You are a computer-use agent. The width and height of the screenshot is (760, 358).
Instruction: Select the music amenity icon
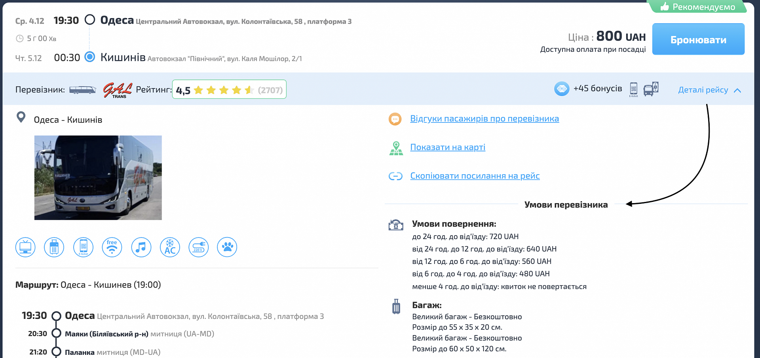(141, 247)
